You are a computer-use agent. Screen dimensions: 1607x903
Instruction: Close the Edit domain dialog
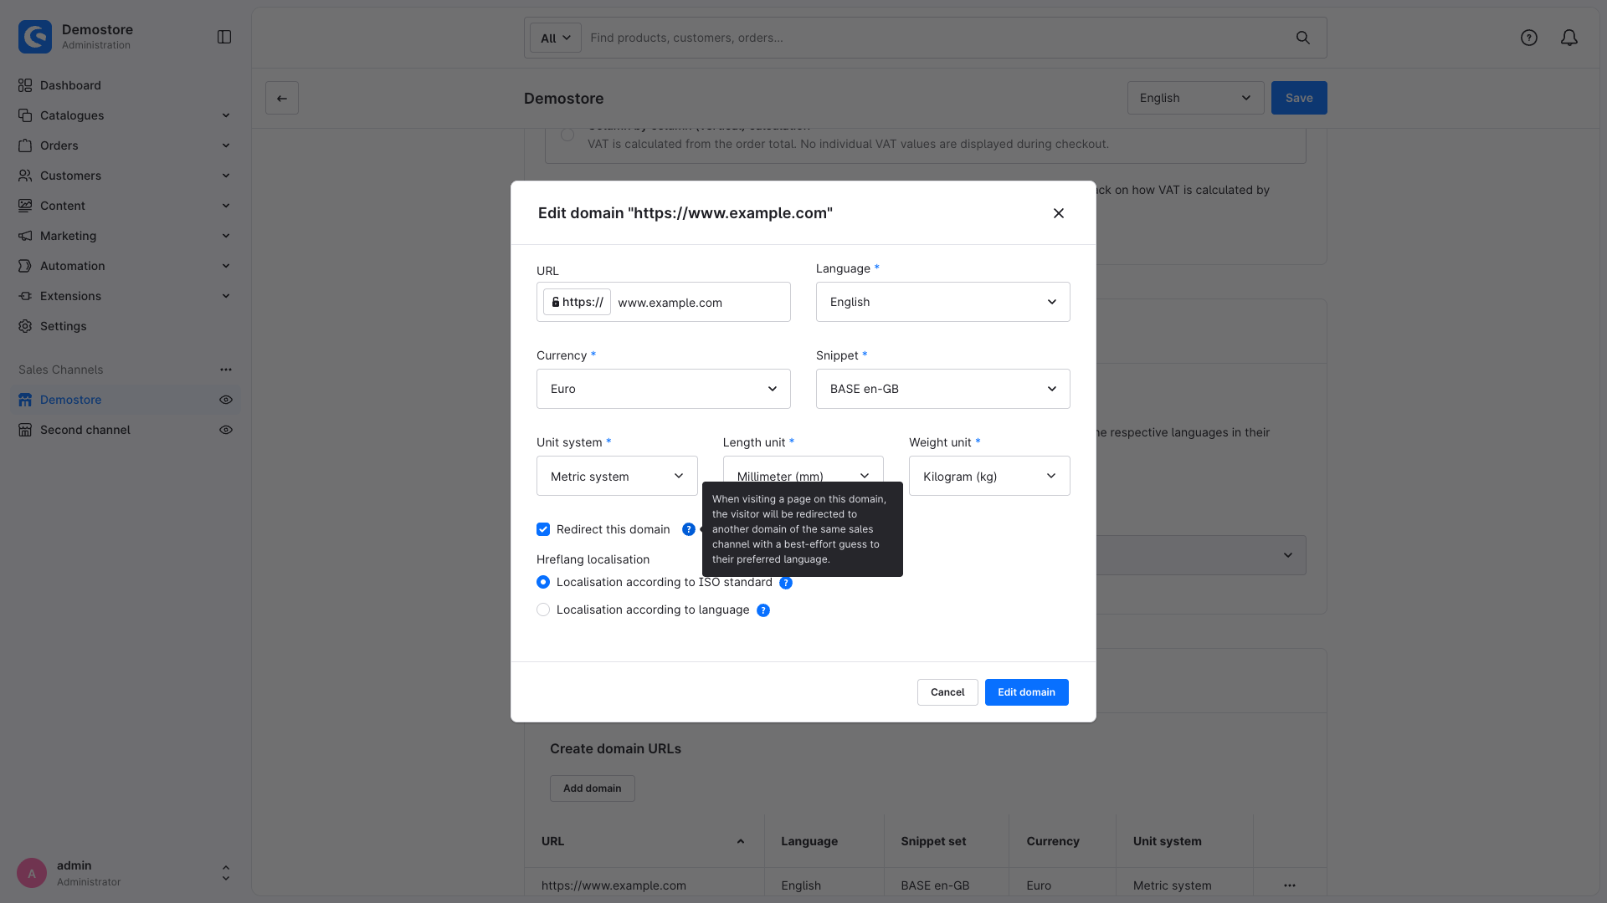[x=1059, y=213]
